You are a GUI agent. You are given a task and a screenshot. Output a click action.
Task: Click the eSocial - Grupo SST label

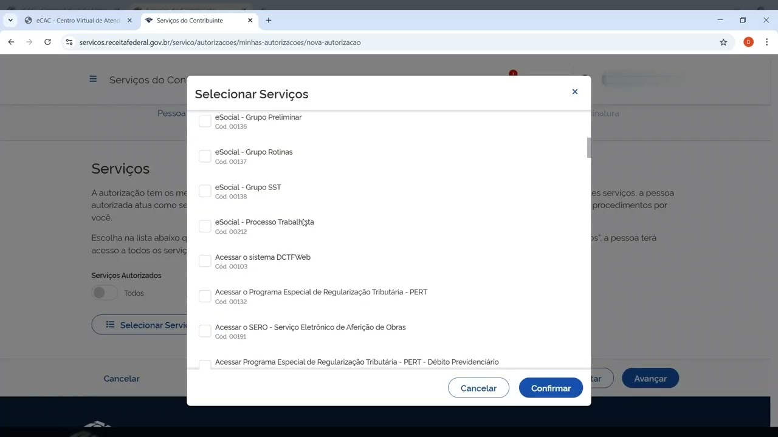tap(248, 188)
